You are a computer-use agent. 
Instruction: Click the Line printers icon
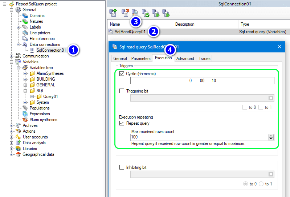(25, 33)
